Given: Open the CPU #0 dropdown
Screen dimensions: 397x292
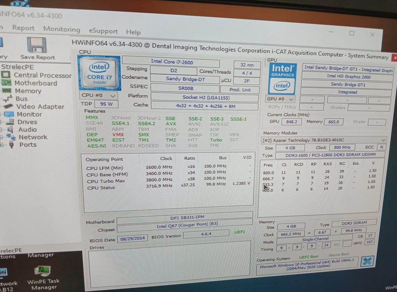Looking at the screenshot, I should [x=98, y=95].
